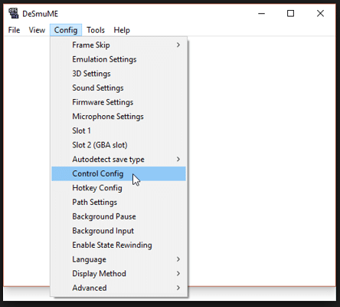
Task: Open 3D Settings
Action: (x=119, y=74)
